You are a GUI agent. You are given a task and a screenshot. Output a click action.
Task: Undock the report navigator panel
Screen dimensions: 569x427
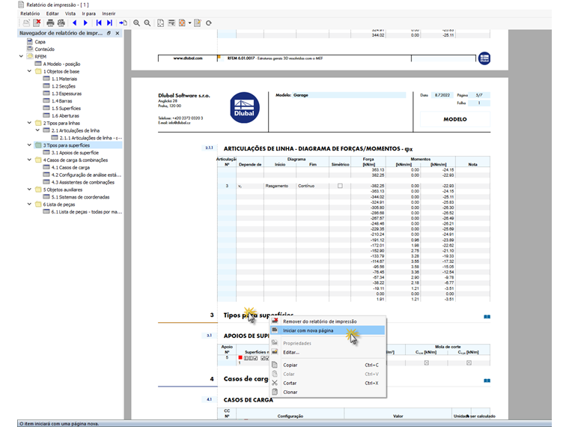(x=109, y=33)
